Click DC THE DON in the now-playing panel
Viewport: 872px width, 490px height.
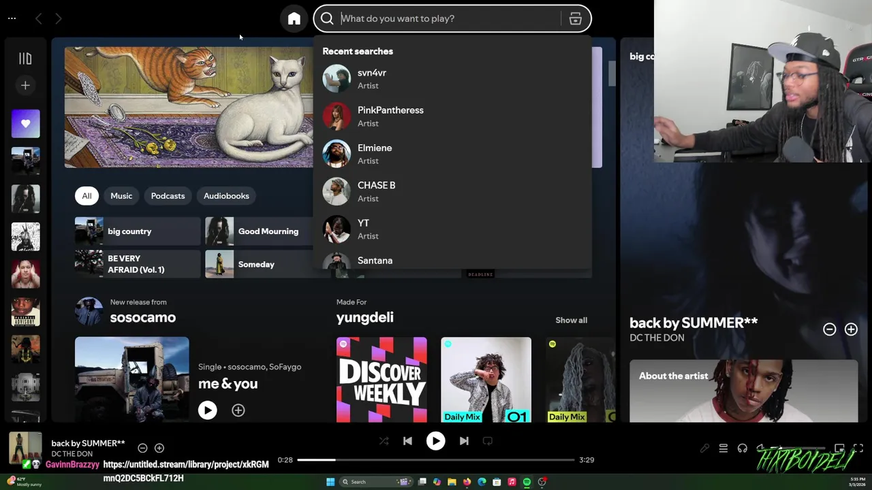tap(657, 338)
